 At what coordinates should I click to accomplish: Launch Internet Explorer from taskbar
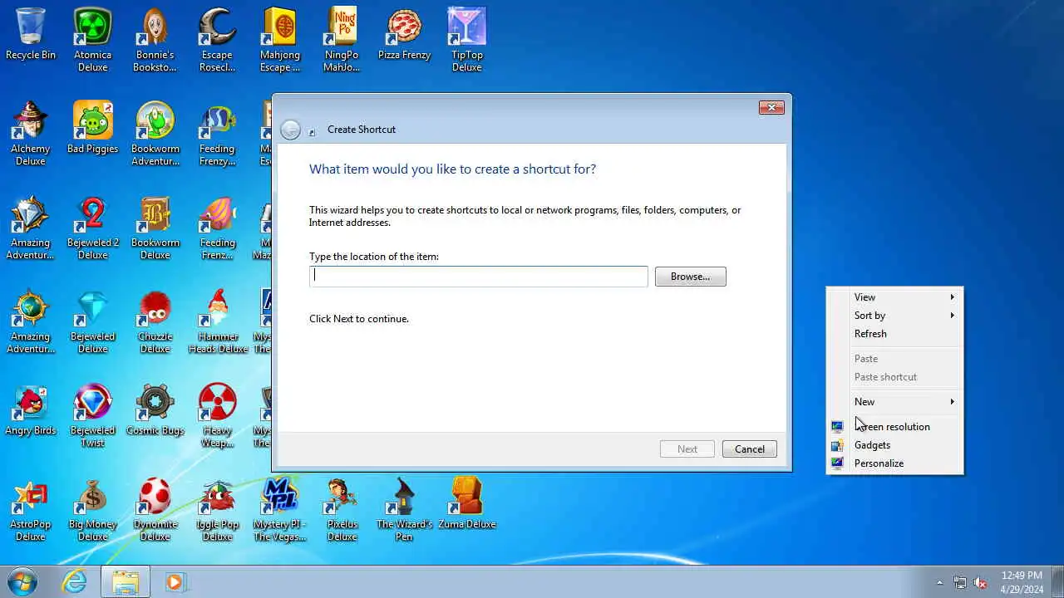(75, 581)
